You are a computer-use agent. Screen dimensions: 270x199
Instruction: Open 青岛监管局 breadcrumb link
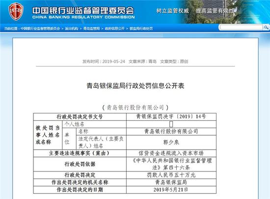click(92, 28)
